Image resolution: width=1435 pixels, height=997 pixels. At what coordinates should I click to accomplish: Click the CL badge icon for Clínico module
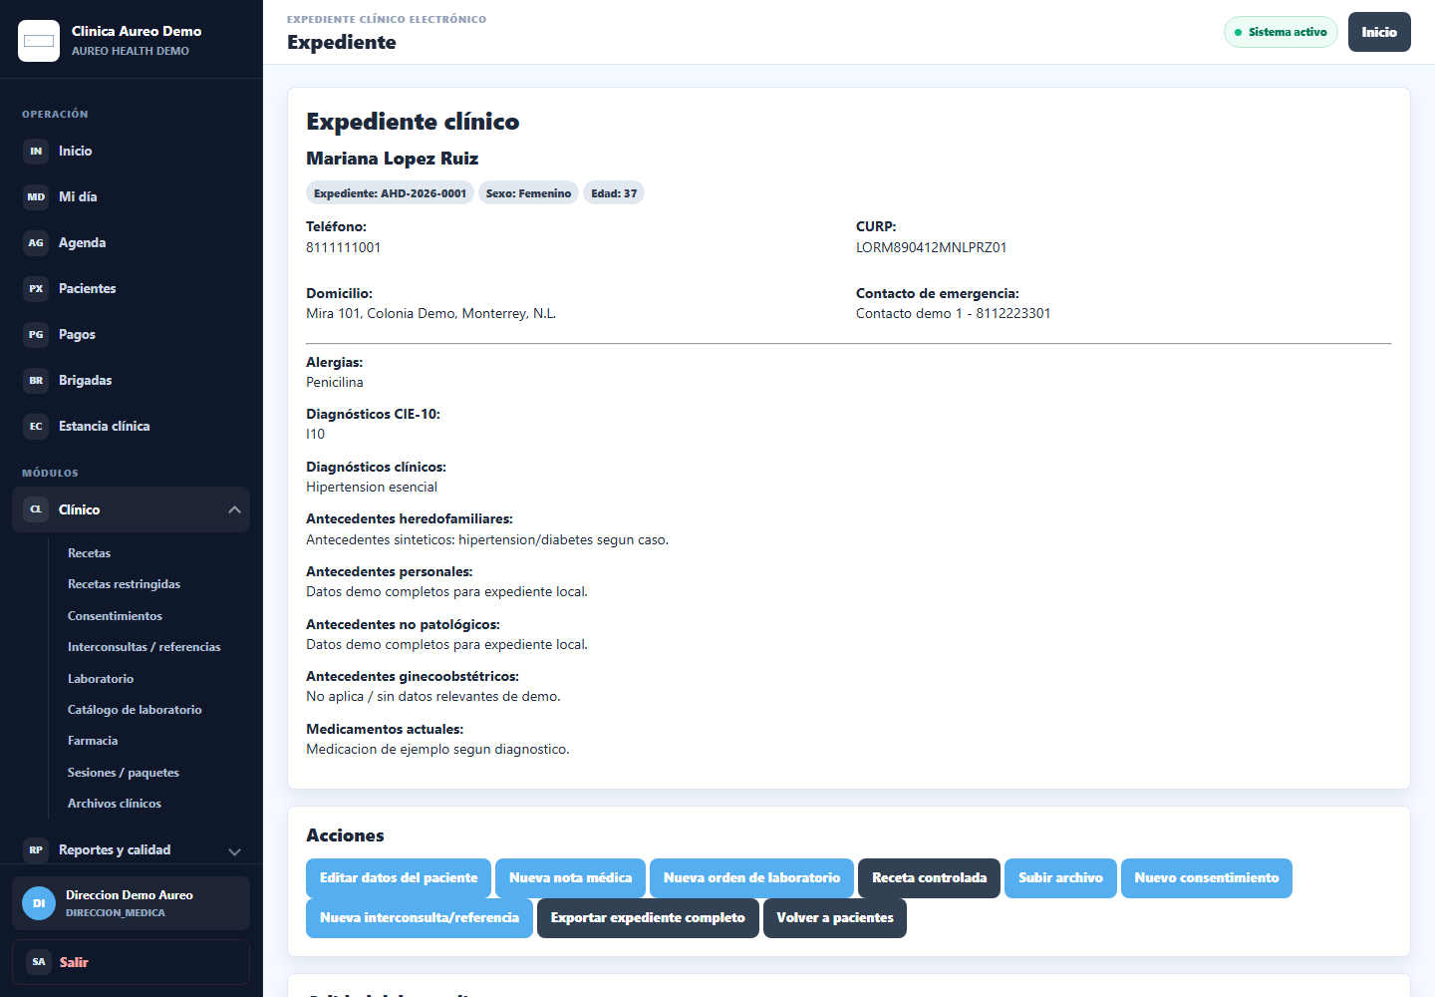36,509
